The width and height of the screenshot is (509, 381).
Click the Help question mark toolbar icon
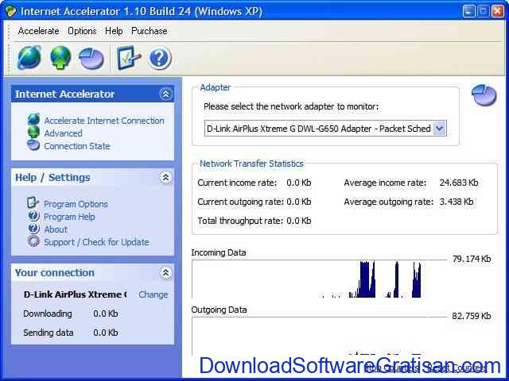pyautogui.click(x=159, y=58)
